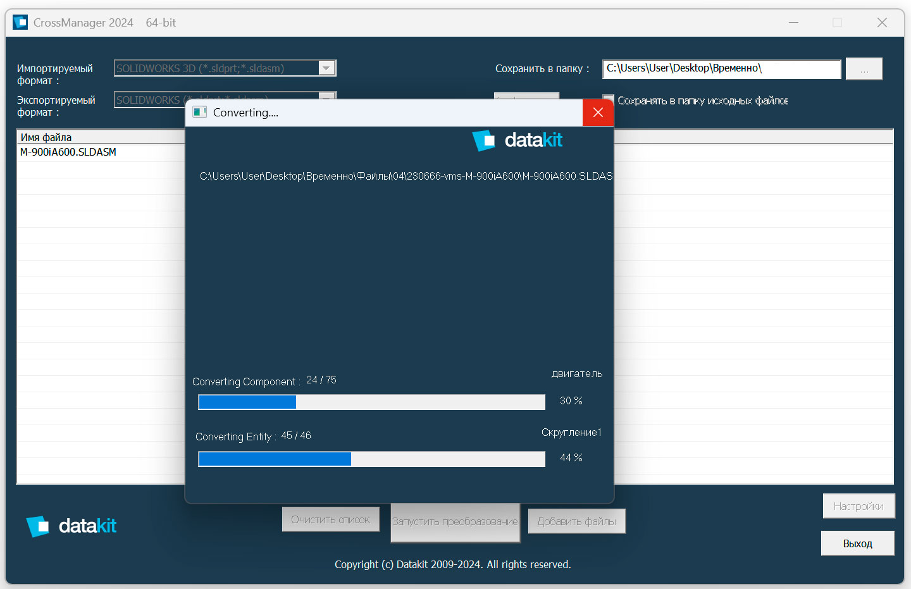Screen dimensions: 911x589
Task: Click the SOLIDWORKS 3D import format field
Action: tap(215, 68)
